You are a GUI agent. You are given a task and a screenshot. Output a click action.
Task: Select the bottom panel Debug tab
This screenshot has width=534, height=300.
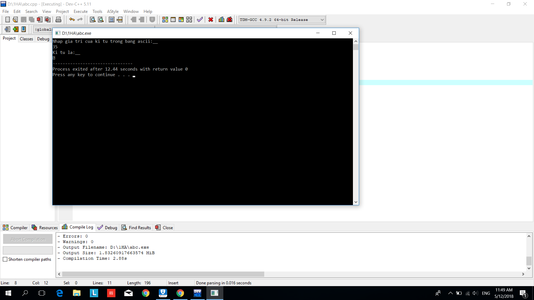click(107, 227)
